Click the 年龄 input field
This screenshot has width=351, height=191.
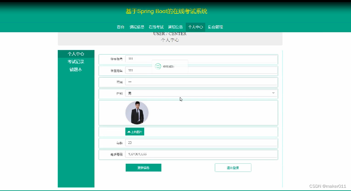tap(201, 143)
